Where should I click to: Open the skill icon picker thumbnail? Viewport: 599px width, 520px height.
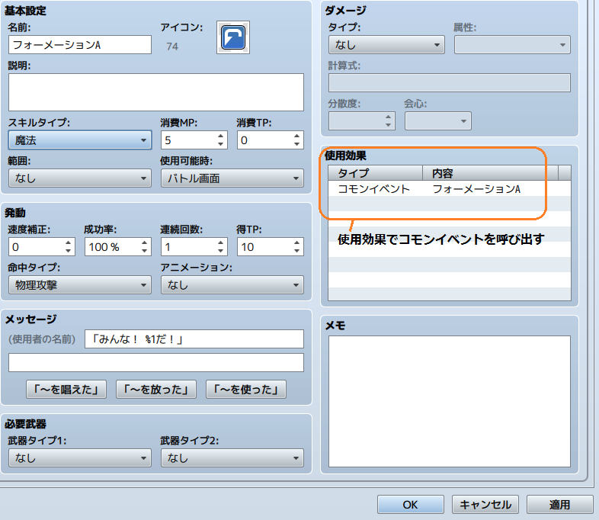coord(233,37)
